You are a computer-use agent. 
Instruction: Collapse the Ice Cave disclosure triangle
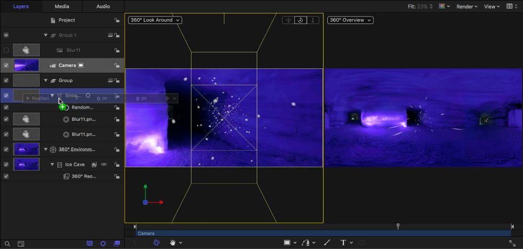[52, 165]
